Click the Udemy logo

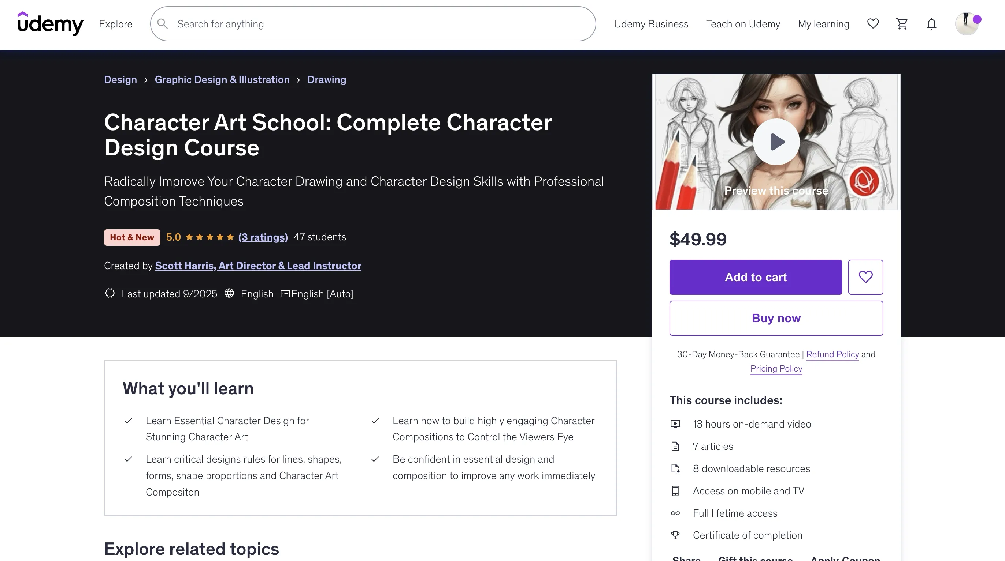50,24
